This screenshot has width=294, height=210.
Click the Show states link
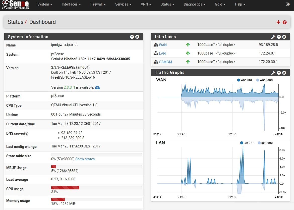click(85, 159)
